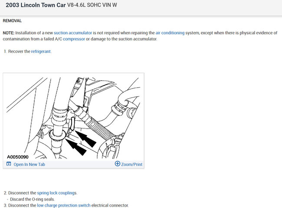This screenshot has width=282, height=208.
Task: Click Zoom/Print text link
Action: (131, 165)
